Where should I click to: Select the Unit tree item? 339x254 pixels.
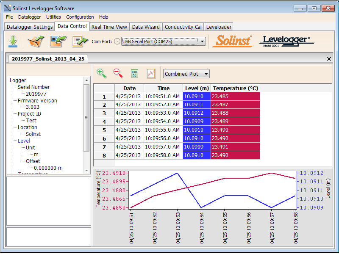coord(30,148)
